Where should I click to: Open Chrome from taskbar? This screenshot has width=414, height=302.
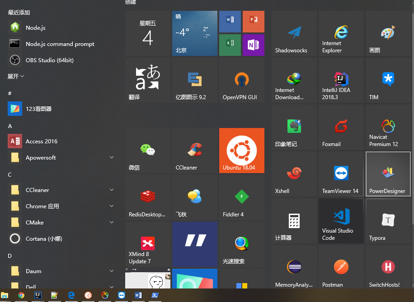[x=21, y=295]
